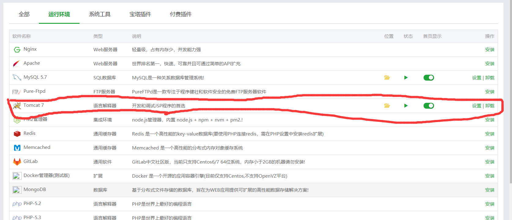Viewport: 512px width, 220px height.
Task: Install Apache via 安装 link
Action: (490, 64)
